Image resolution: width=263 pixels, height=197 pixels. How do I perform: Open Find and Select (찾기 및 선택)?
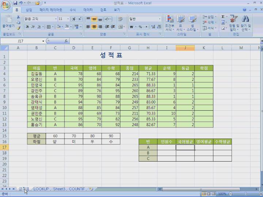tap(246, 23)
